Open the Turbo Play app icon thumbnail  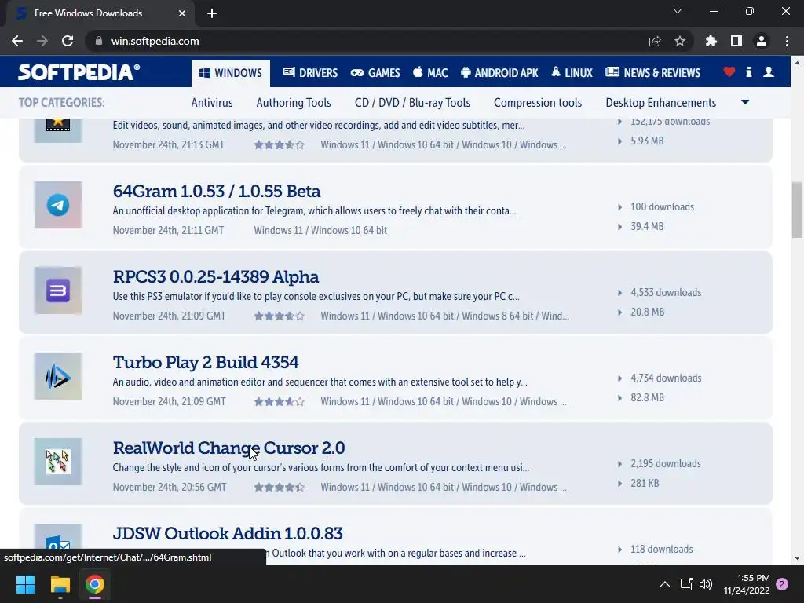click(x=58, y=376)
